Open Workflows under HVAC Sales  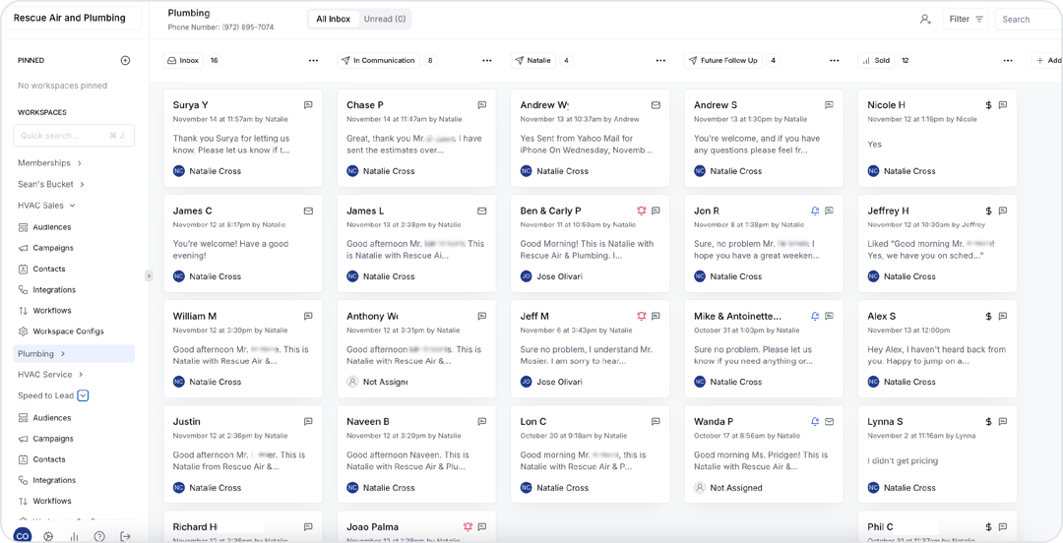[x=52, y=311]
